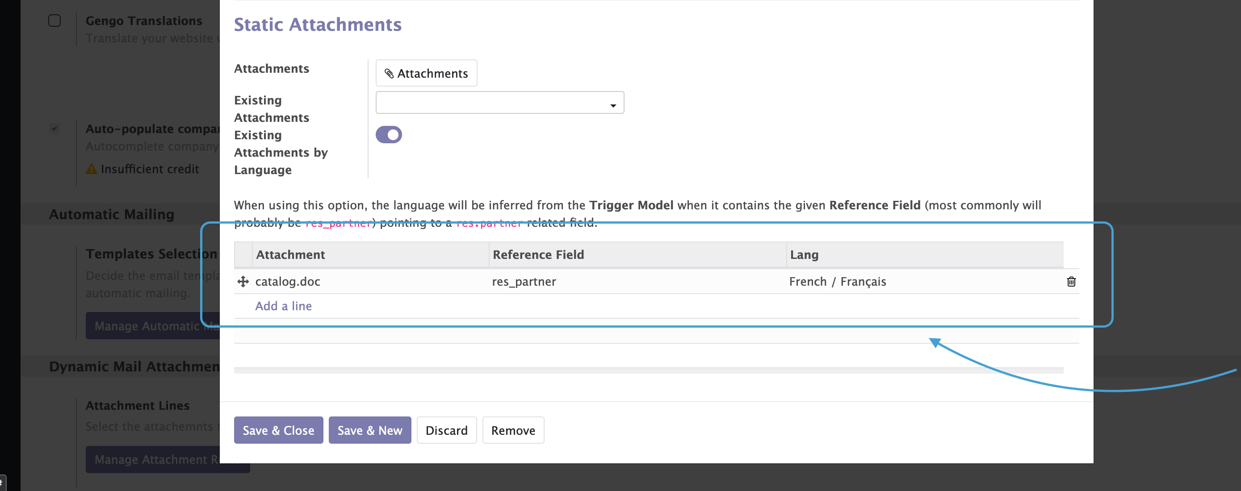Viewport: 1241px width, 491px height.
Task: Click the Insufficient credit warning icon
Action: 91,170
